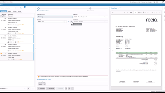The height and width of the screenshot is (93, 165).
Task: Click the Nummer Belegdatum column header
Action: coord(4,15)
